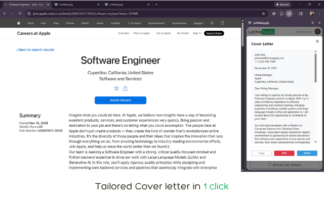Click the user avatar in LetMeApply panel
This screenshot has width=324, height=202.
[x=317, y=31]
